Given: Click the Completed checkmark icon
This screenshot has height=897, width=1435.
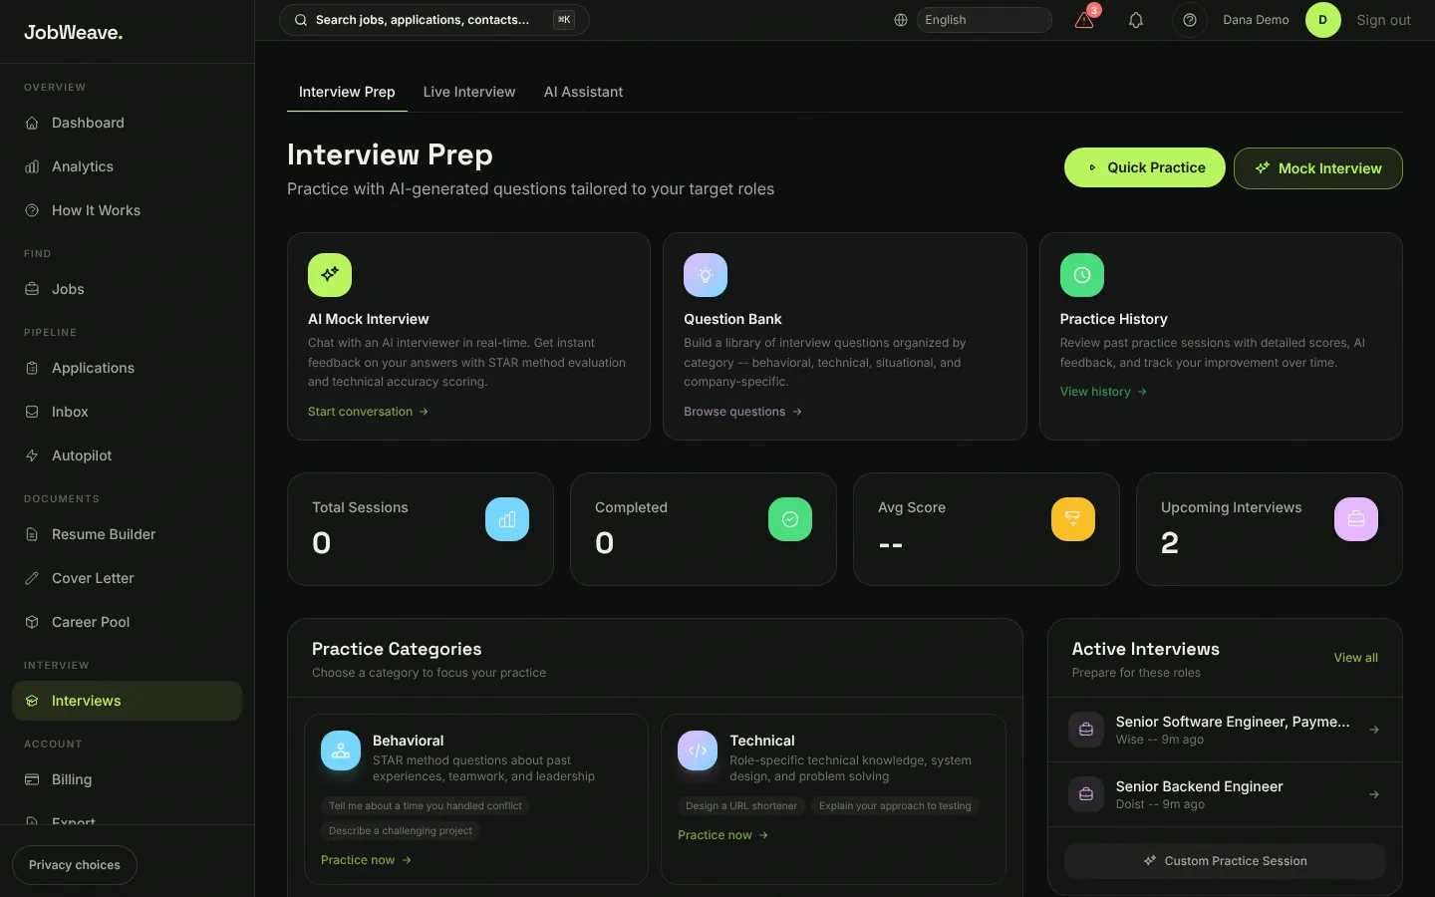Looking at the screenshot, I should pyautogui.click(x=790, y=519).
